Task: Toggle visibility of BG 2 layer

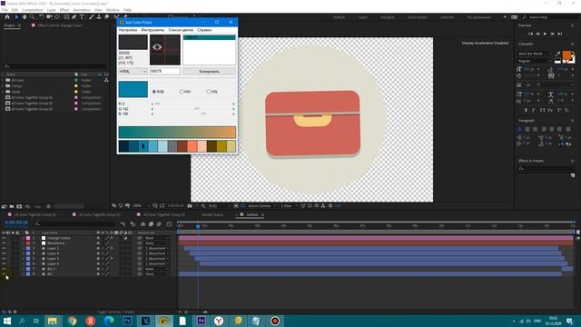Action: coord(4,269)
